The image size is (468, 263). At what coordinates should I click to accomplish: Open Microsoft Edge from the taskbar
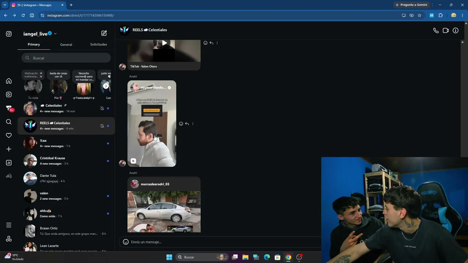(x=267, y=257)
